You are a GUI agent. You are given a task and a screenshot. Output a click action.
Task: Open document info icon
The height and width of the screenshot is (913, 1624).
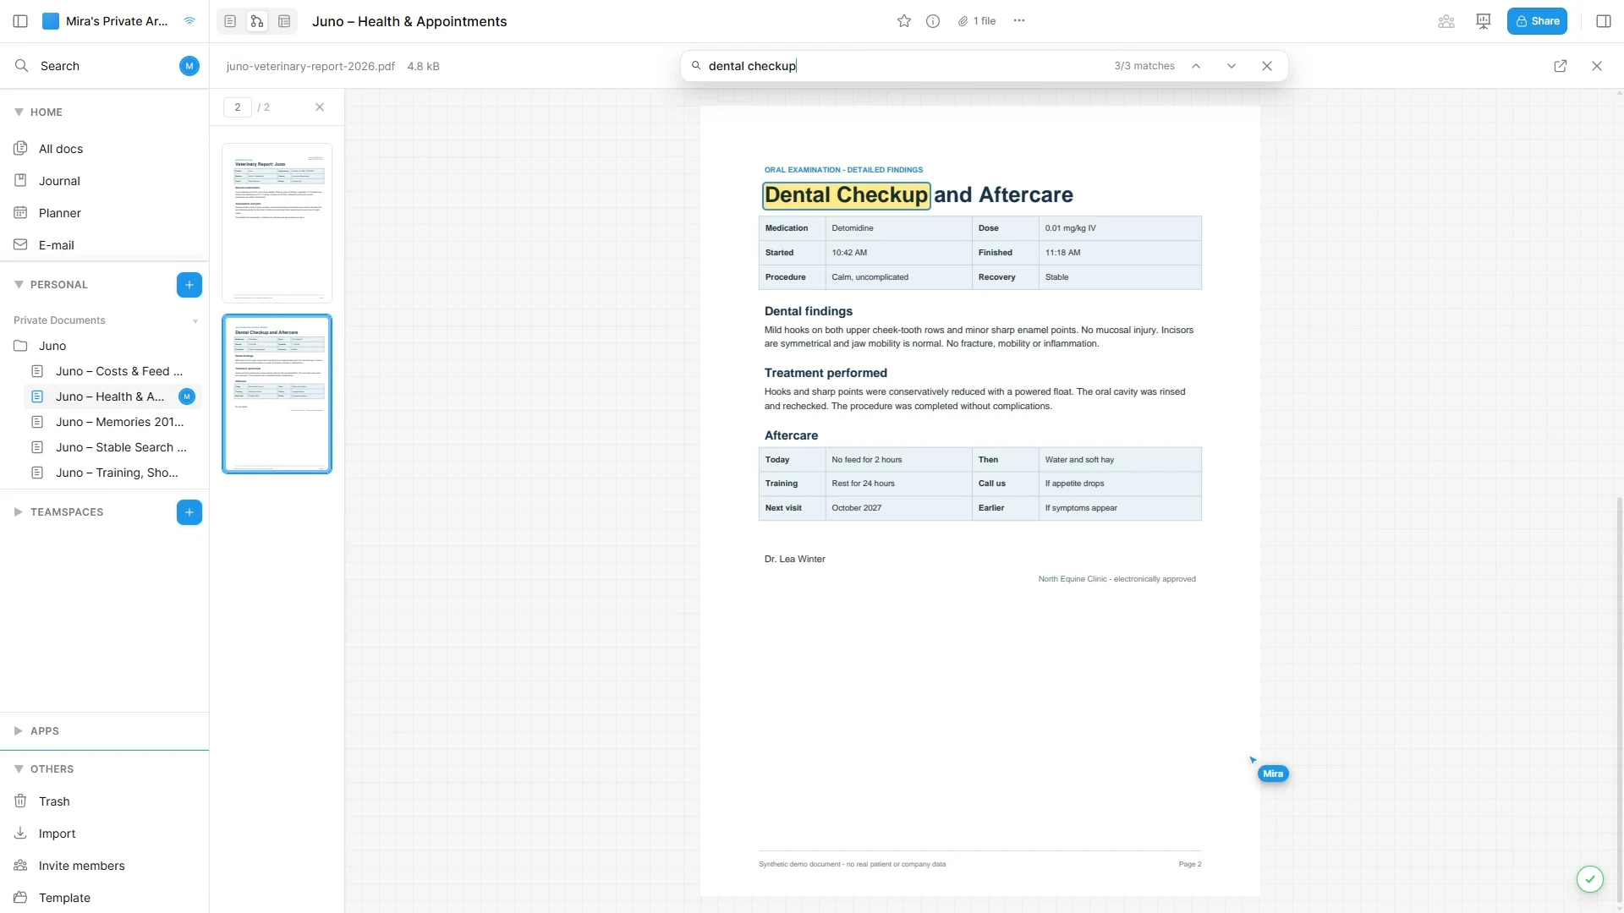pos(933,21)
